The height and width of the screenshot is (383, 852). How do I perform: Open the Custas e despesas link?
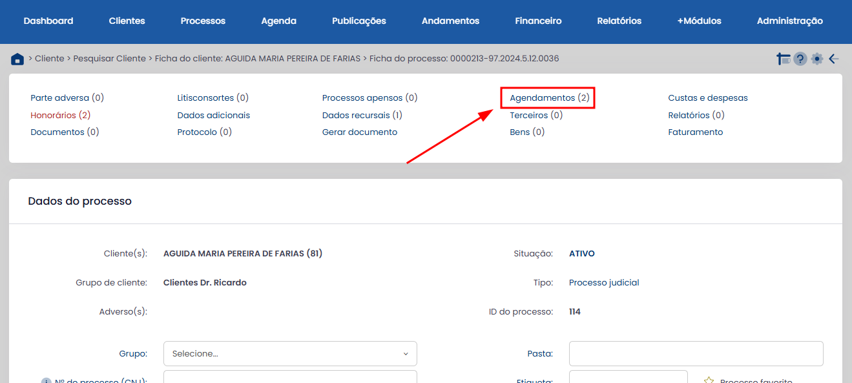[x=707, y=98]
